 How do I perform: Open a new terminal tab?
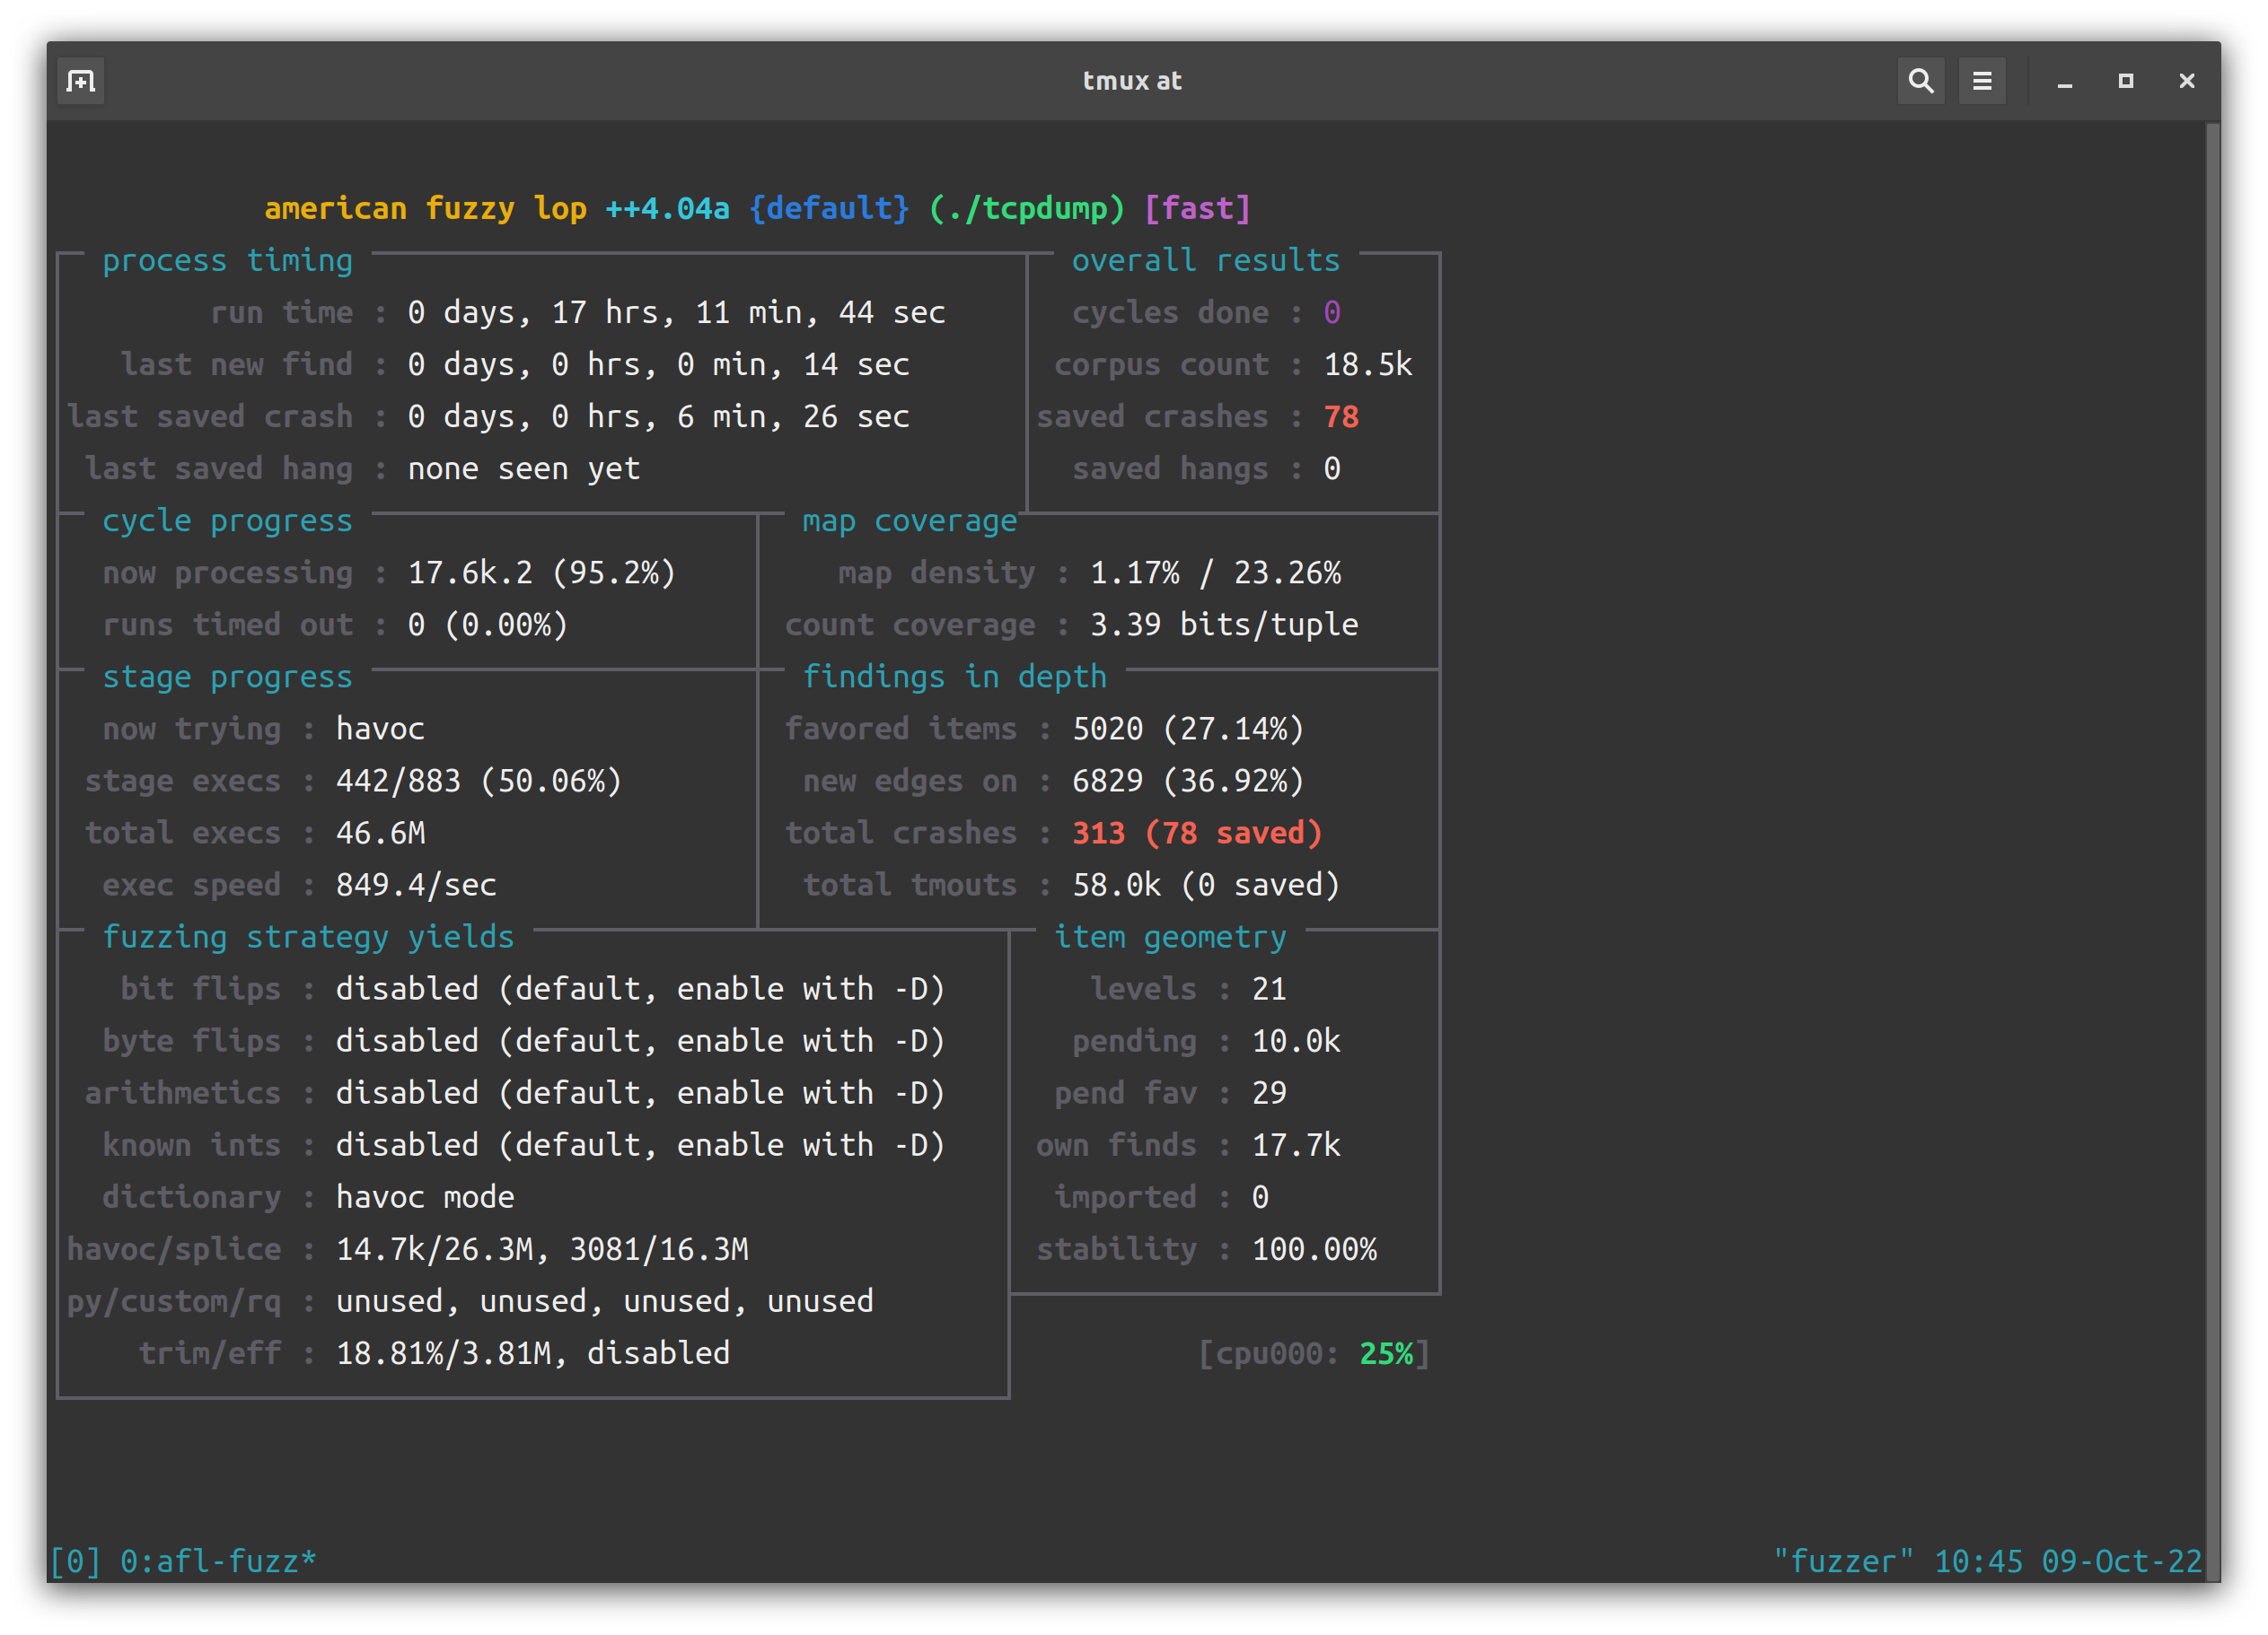(80, 81)
